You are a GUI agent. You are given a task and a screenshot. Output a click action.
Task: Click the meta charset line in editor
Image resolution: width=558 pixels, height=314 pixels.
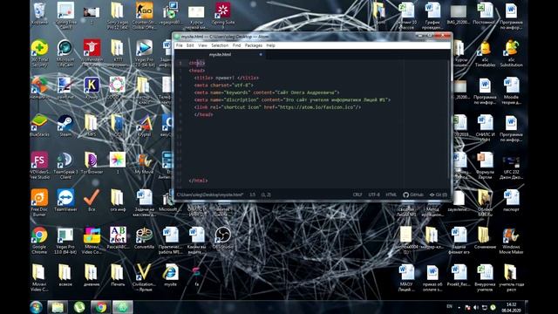coord(224,85)
